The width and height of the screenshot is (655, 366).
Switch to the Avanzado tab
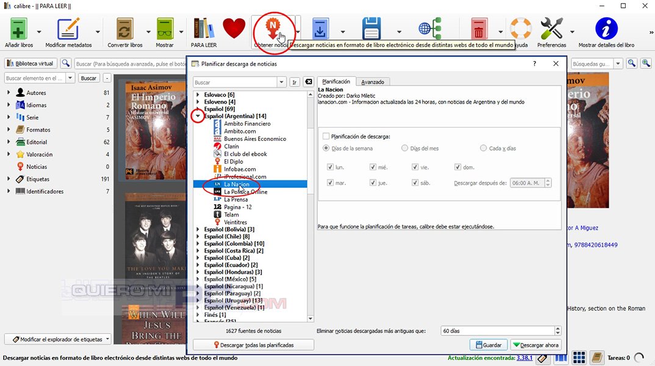tap(373, 82)
